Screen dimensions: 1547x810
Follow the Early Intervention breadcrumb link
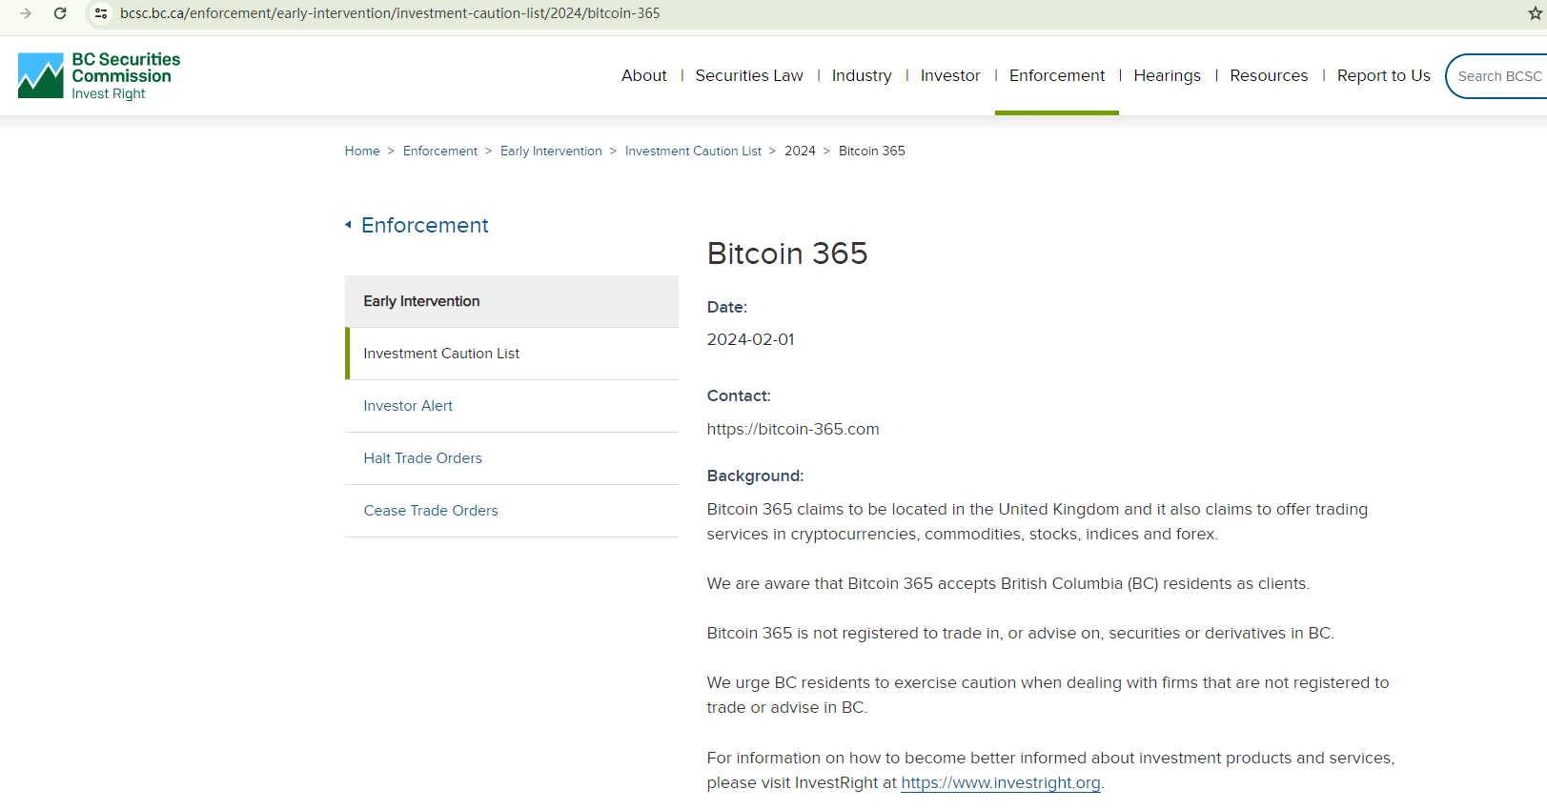point(551,151)
